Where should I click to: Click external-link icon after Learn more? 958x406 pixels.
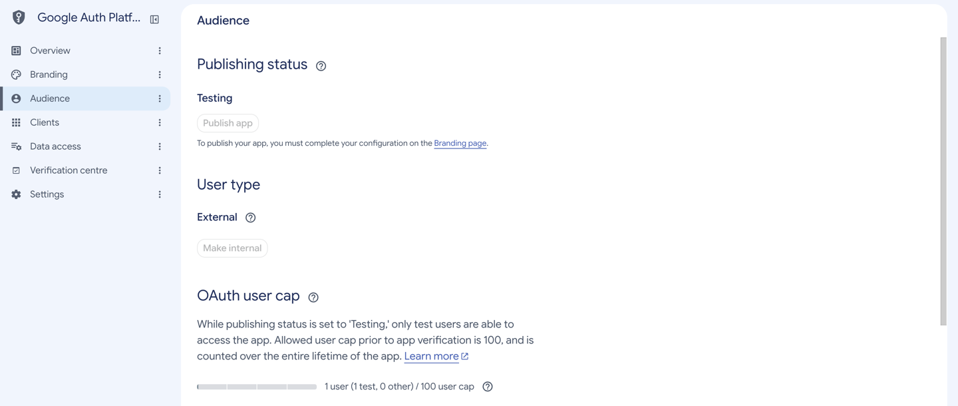click(465, 356)
